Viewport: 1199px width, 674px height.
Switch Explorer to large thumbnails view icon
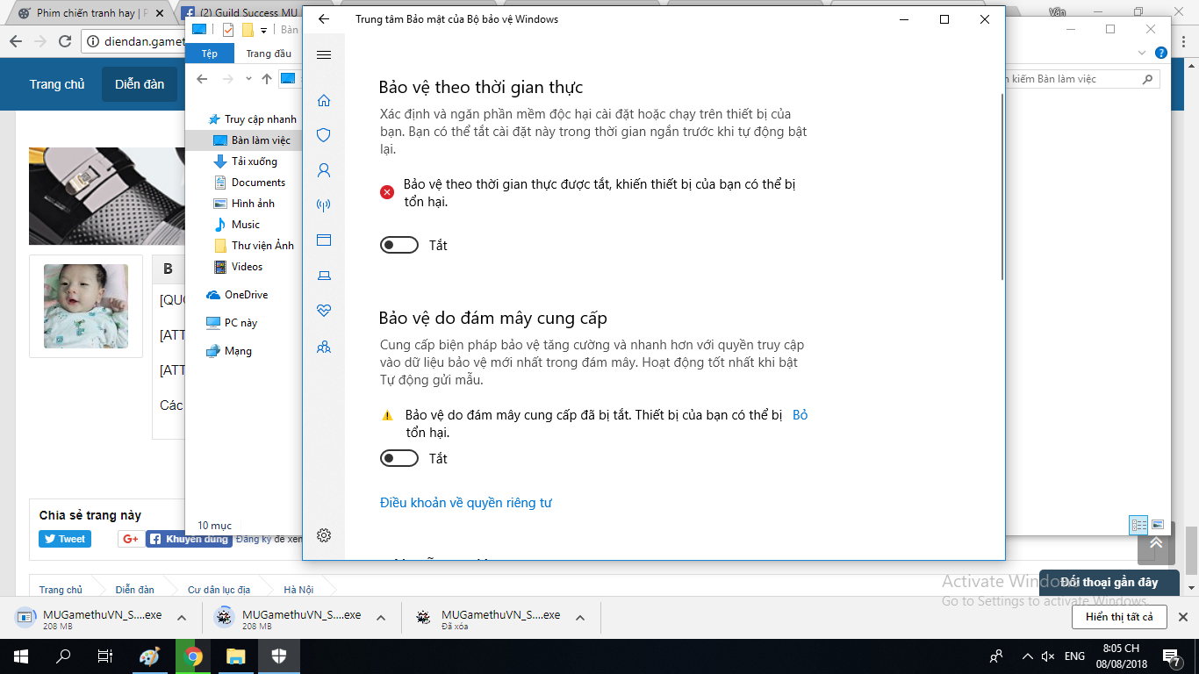click(1158, 525)
